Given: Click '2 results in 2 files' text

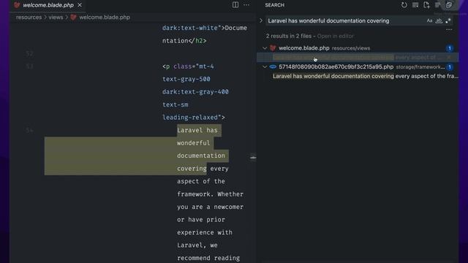Looking at the screenshot, I should [289, 36].
